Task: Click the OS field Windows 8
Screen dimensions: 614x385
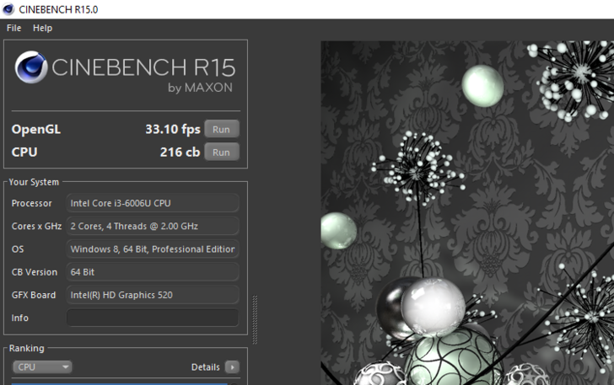Action: 153,249
